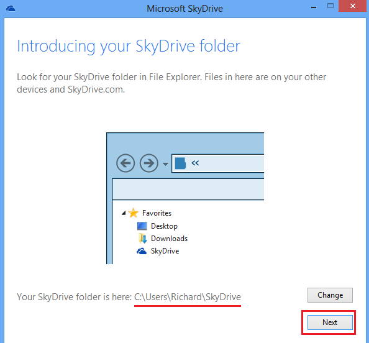Collapse the Favorites tree triangle

pos(124,213)
